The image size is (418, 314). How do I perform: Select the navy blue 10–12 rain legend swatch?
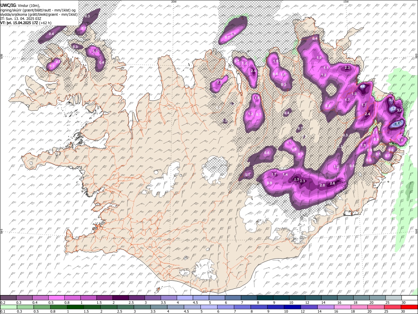[x=292, y=307]
